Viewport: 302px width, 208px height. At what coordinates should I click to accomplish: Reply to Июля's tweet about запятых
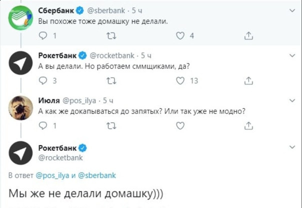(x=42, y=126)
